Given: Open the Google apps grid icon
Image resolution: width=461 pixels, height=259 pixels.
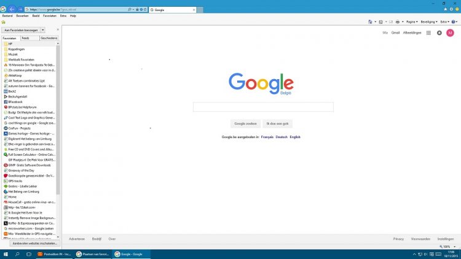Looking at the screenshot, I should pyautogui.click(x=428, y=33).
